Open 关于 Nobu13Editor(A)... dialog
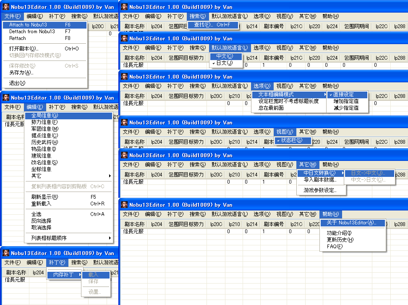Viewport: 408px width, 305px height. pyautogui.click(x=353, y=223)
